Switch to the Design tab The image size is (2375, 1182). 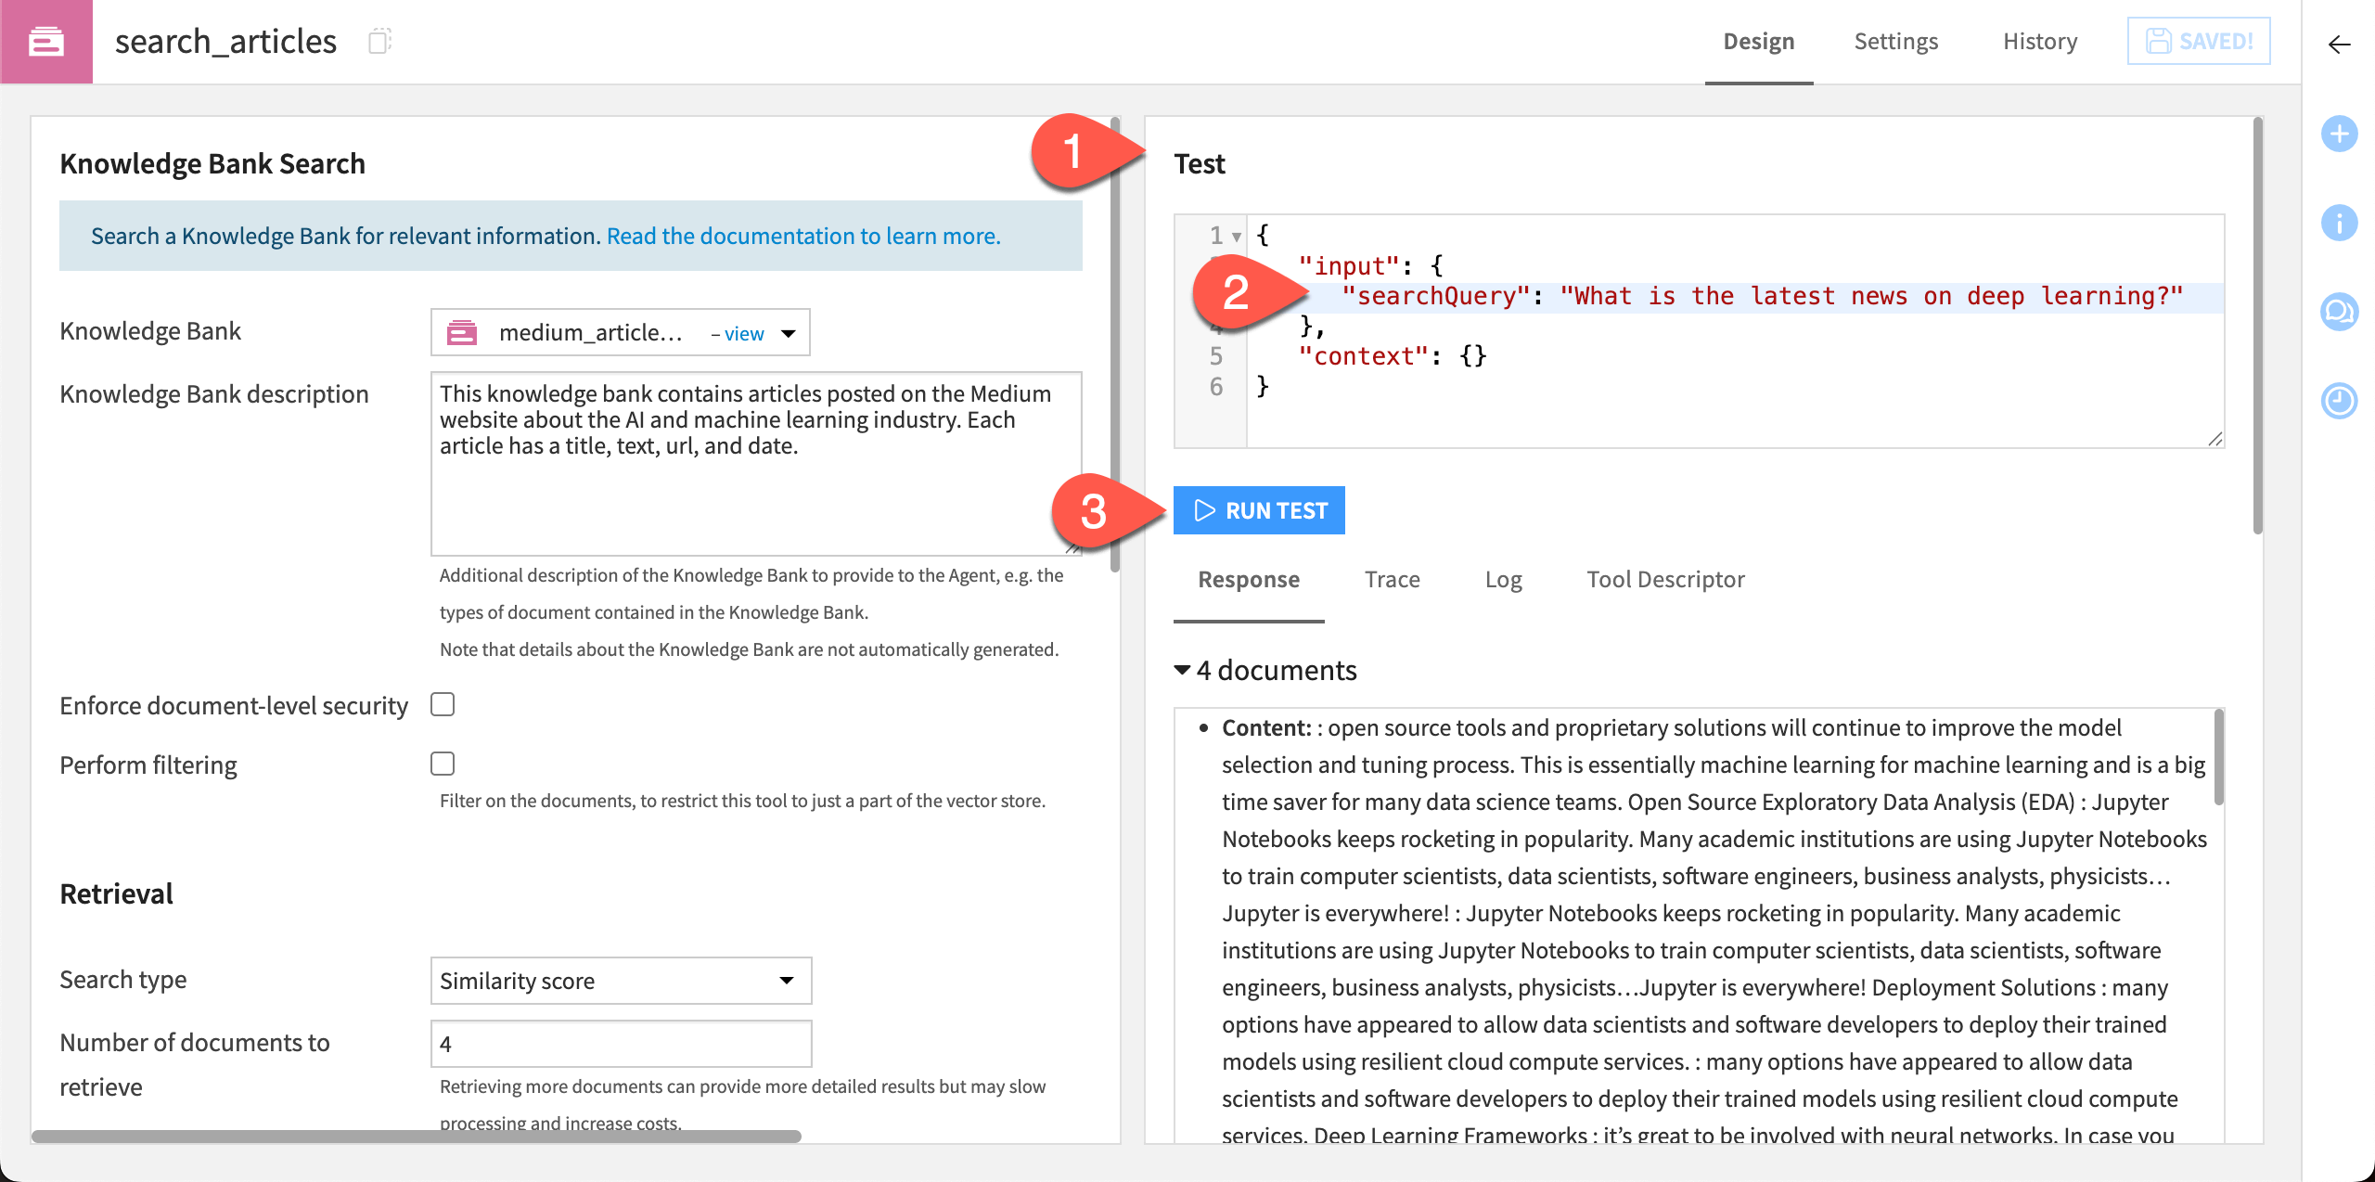[1758, 42]
